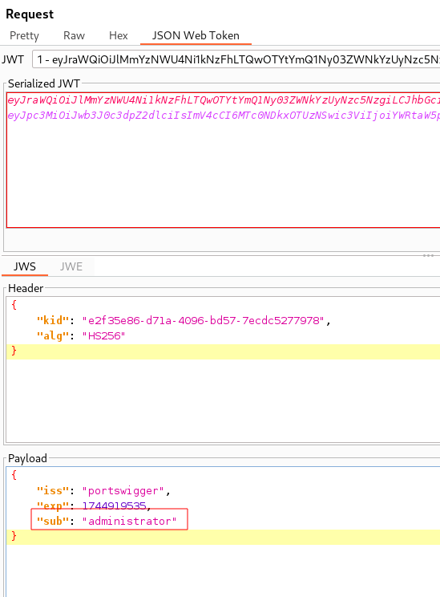Image resolution: width=440 pixels, height=597 pixels.
Task: Select the Hex tab
Action: (119, 35)
